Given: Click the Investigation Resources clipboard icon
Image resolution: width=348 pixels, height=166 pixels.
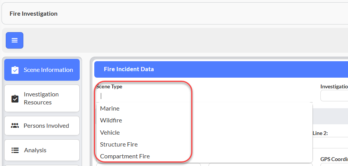Looking at the screenshot, I should coord(15,99).
